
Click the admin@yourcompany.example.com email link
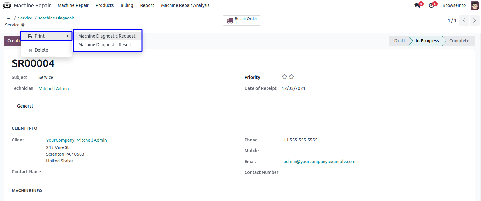(319, 162)
